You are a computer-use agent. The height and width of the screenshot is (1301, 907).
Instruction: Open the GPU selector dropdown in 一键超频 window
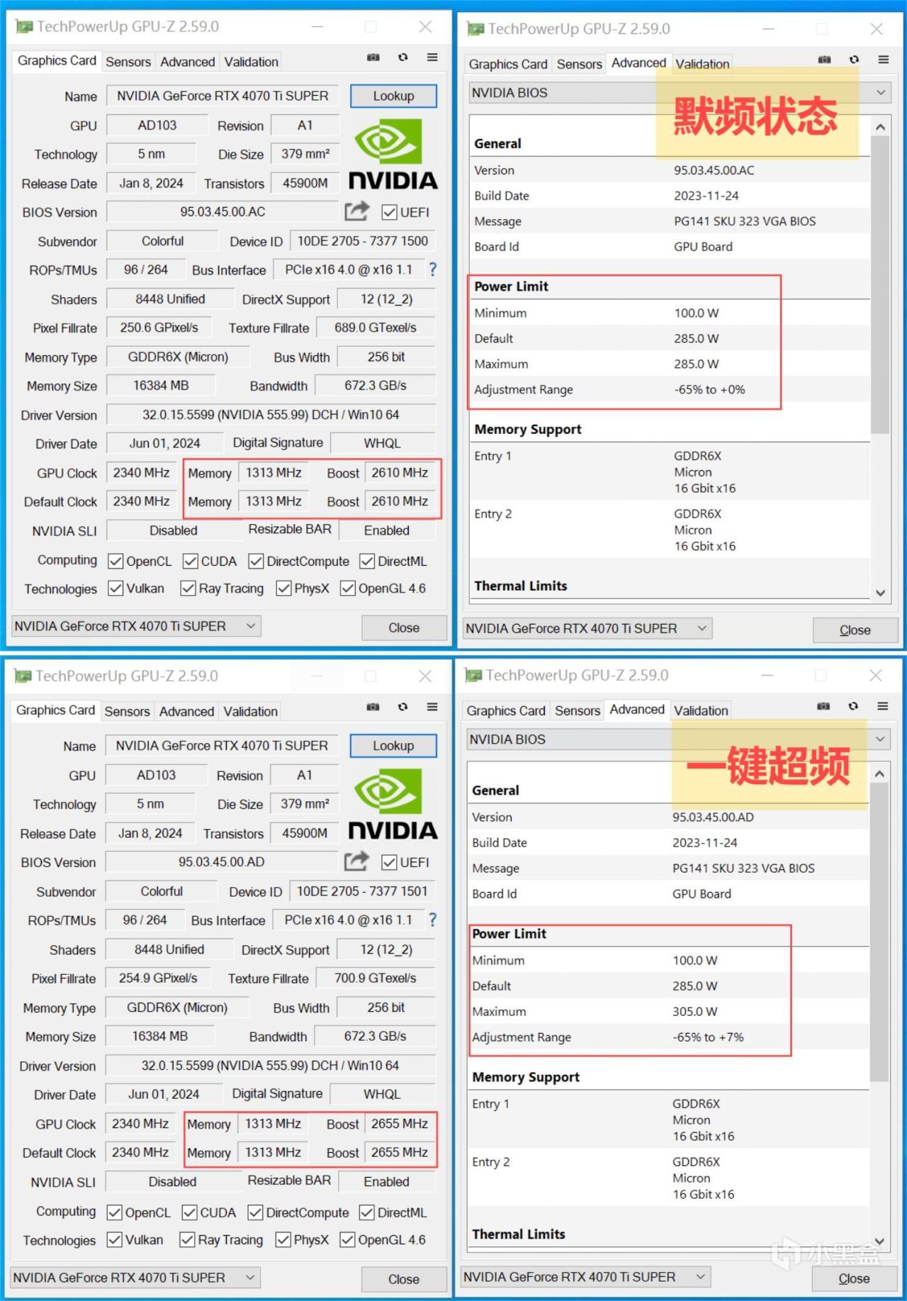pyautogui.click(x=585, y=1277)
